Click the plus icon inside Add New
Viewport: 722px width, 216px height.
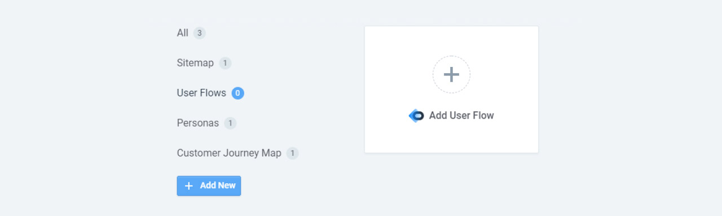pos(189,186)
